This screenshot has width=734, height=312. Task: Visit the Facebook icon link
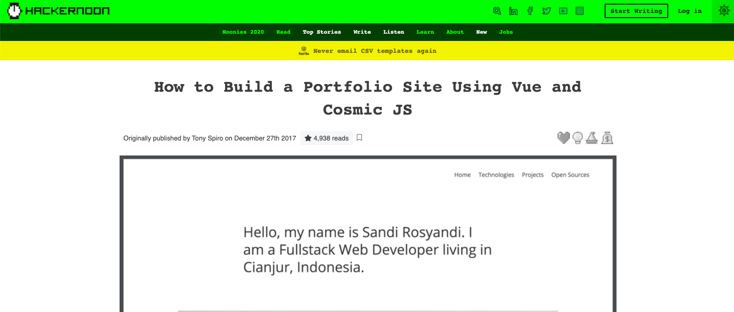(x=530, y=11)
